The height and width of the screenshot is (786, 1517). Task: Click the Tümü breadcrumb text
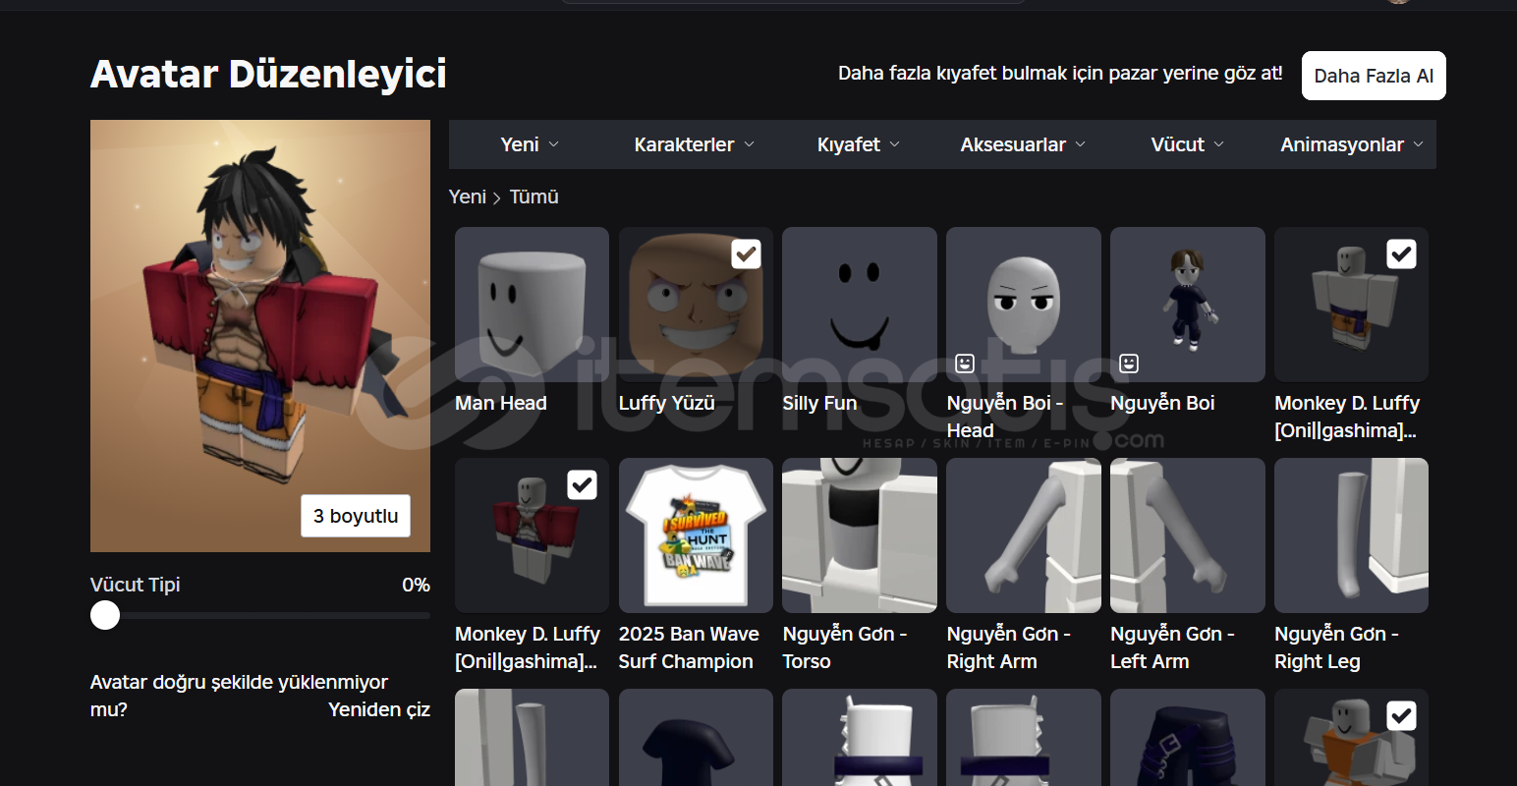point(534,196)
